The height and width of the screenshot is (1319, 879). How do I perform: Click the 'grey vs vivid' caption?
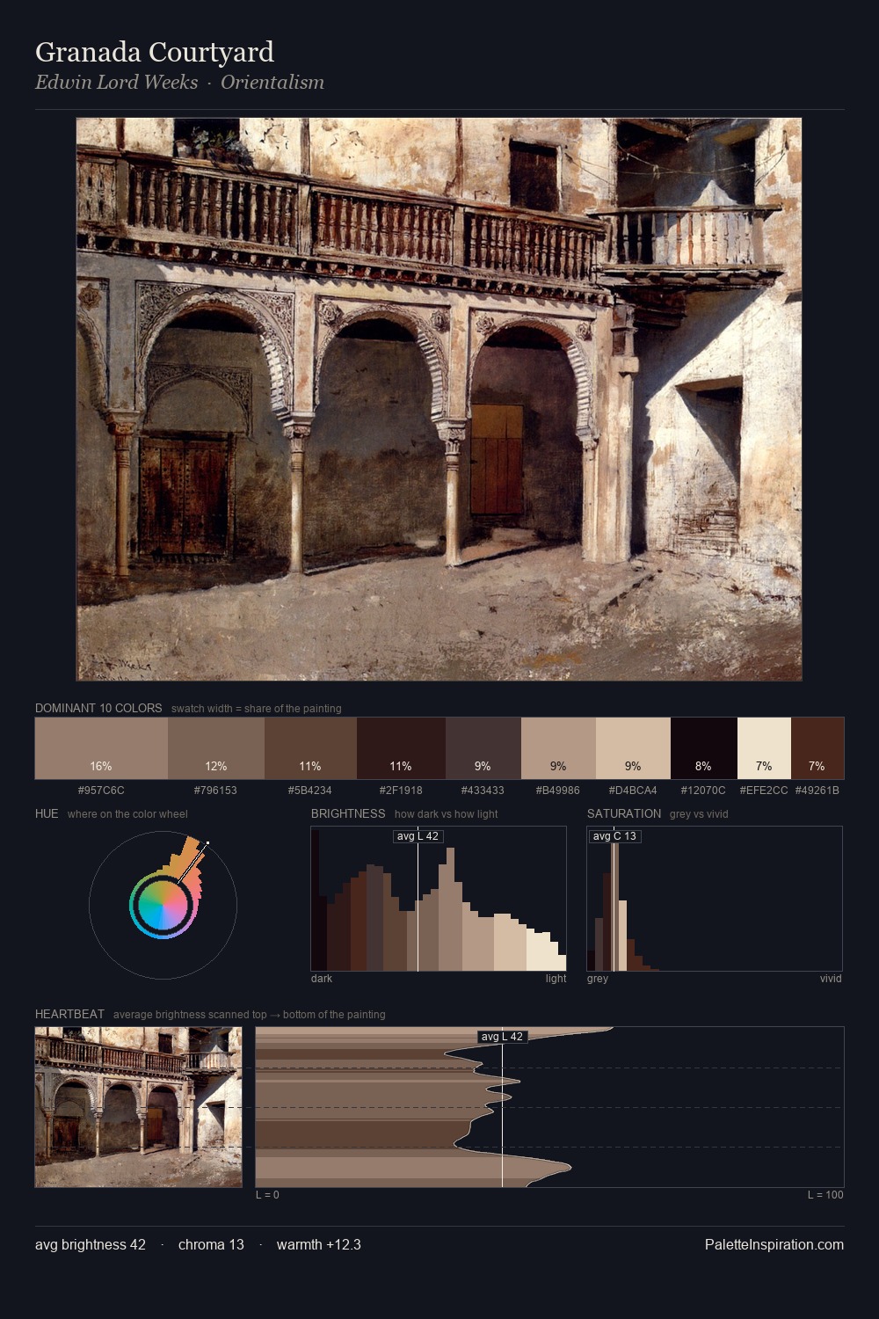tap(699, 814)
